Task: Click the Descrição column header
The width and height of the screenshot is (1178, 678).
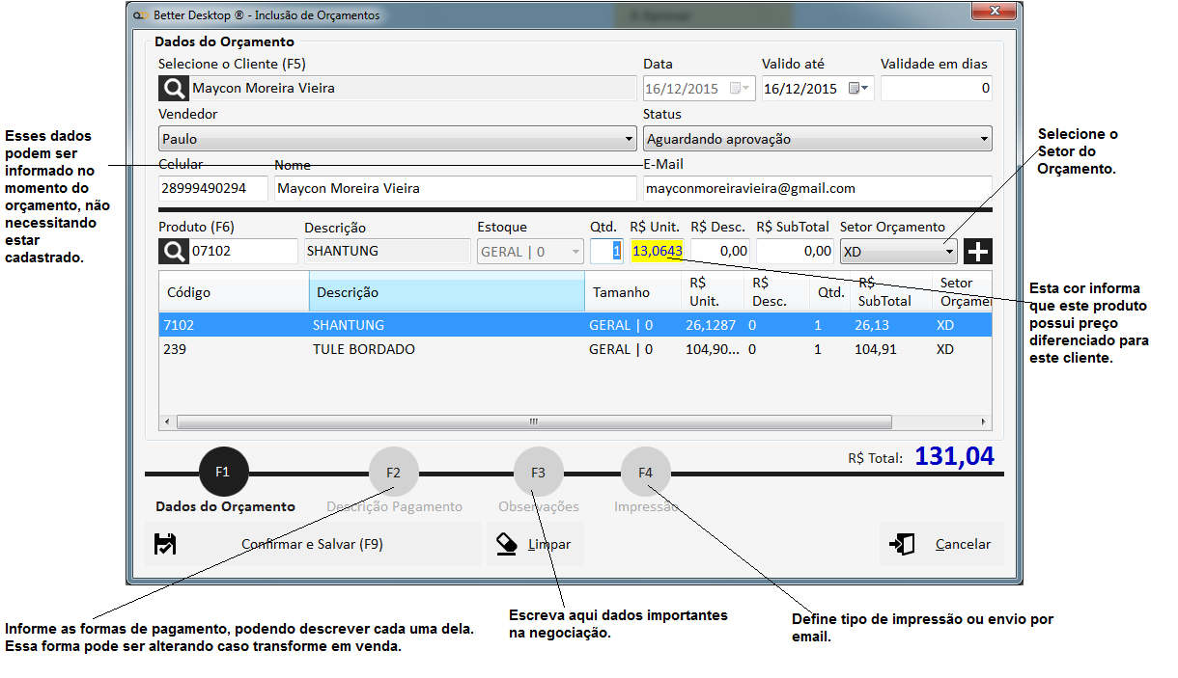Action: (446, 292)
